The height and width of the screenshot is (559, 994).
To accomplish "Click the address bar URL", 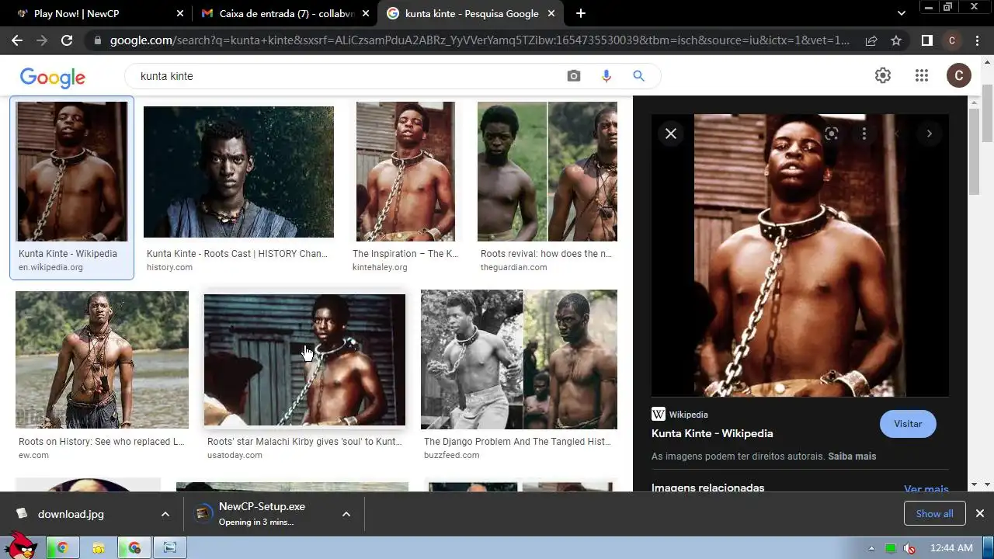I will click(479, 40).
